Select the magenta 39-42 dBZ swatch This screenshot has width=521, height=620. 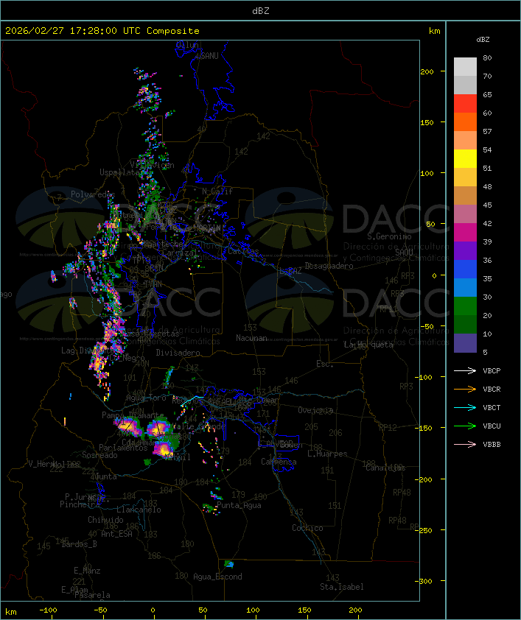click(465, 232)
